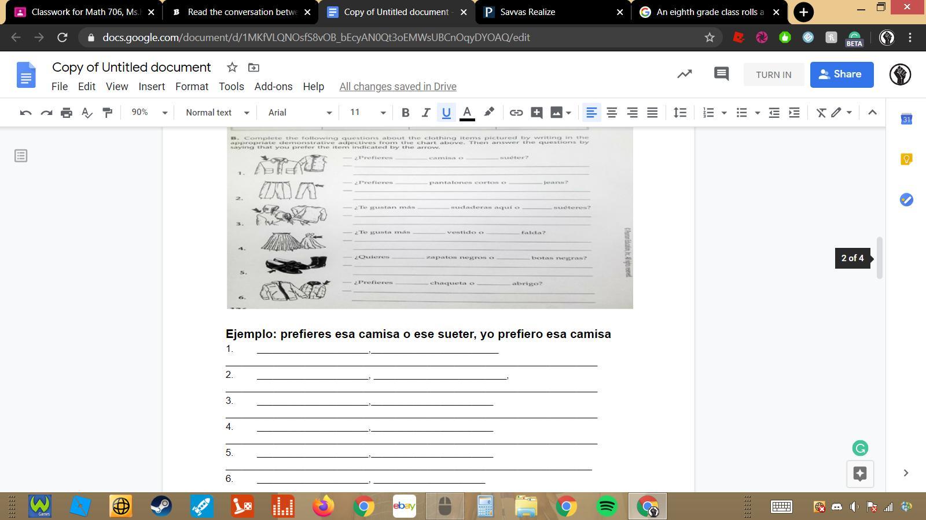Open Spotify from the taskbar
The image size is (926, 520).
coord(607,507)
